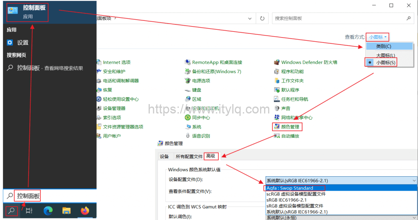The image size is (418, 220).
Task: Switch to the Advanced tab
Action: (x=211, y=156)
